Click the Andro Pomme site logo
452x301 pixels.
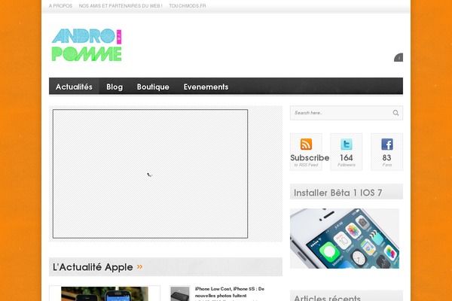(87, 45)
